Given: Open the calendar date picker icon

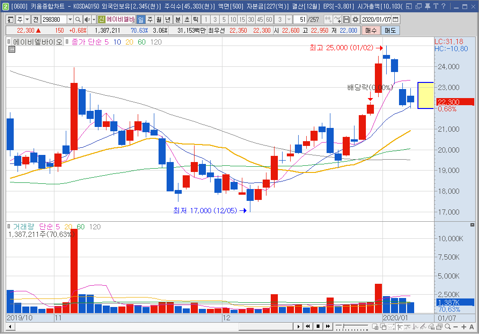Looking at the screenshot, I should click(396, 20).
